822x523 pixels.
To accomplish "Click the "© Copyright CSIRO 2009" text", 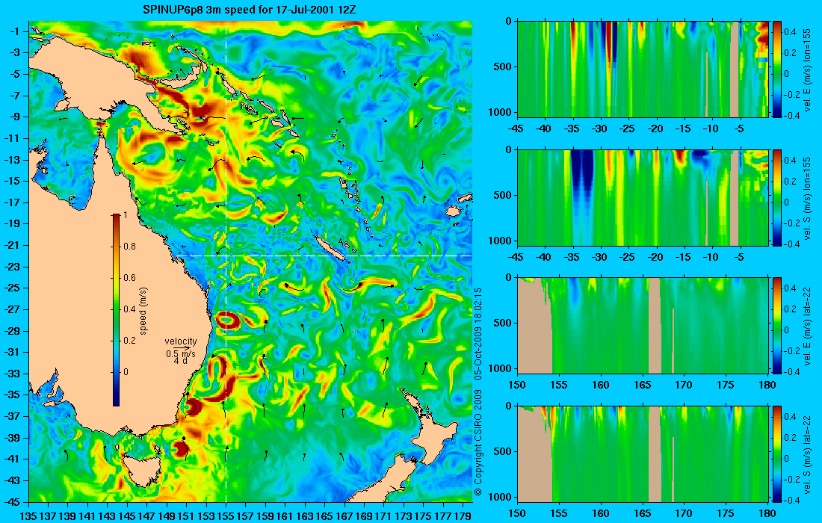I will coord(478,443).
